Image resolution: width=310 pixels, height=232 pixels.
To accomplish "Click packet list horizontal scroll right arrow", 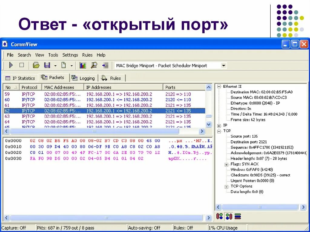I will [202, 131].
